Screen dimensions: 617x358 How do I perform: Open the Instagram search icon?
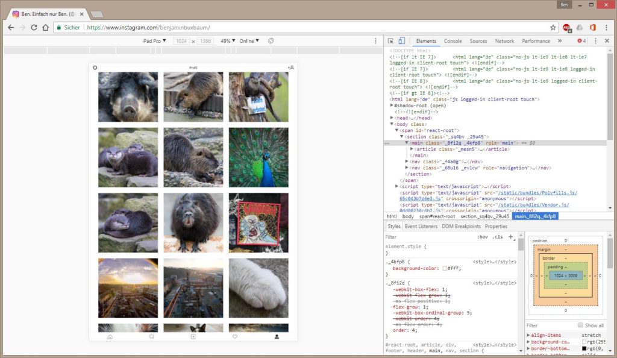151,337
